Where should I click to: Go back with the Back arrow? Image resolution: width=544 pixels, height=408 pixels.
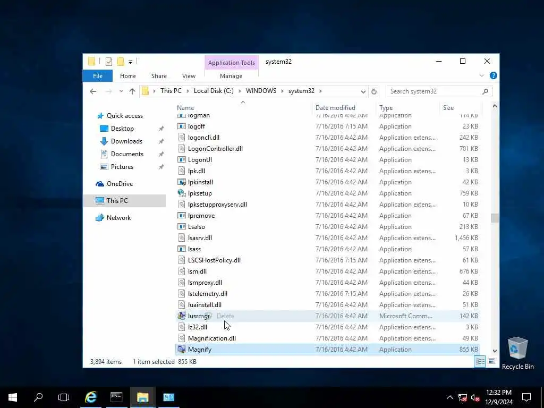93,91
